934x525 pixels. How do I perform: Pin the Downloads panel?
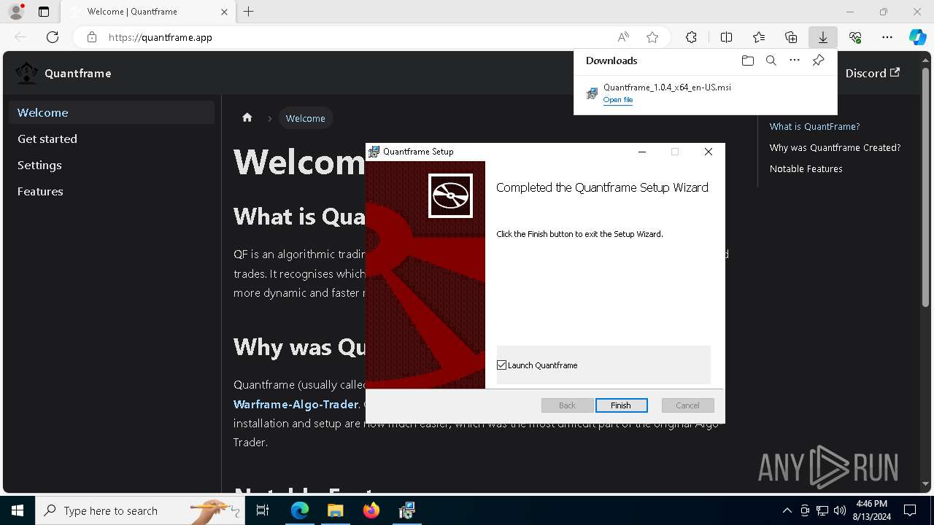coord(818,61)
